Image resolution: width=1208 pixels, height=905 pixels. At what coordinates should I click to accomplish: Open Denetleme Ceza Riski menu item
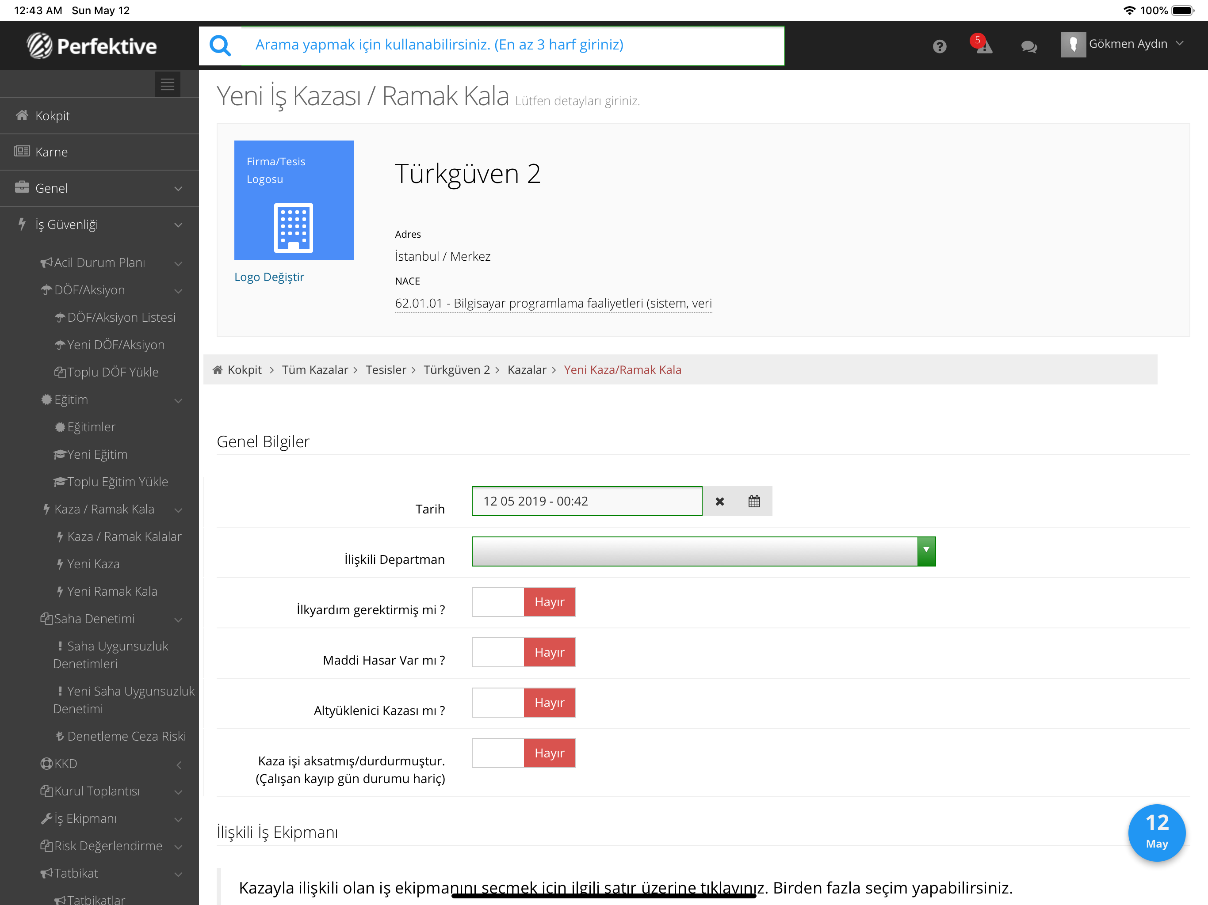[121, 736]
